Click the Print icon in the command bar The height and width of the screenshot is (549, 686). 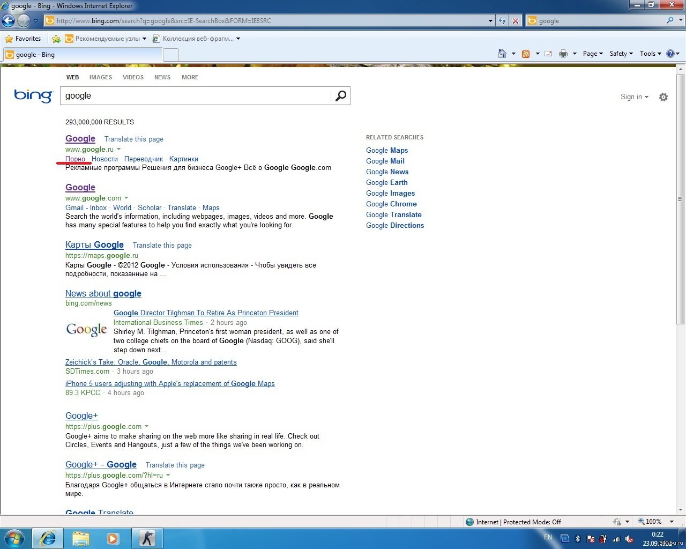(563, 54)
